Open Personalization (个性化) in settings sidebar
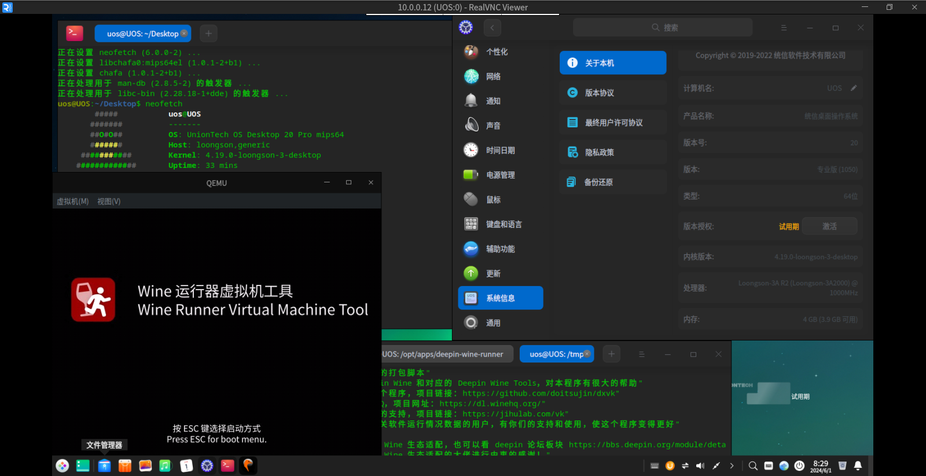Screen dimensions: 926x476 (501, 52)
